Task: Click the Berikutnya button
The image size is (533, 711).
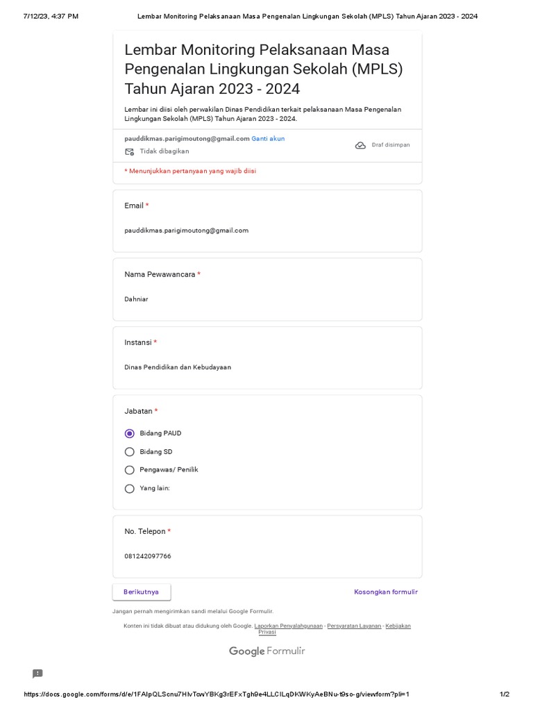Action: (x=142, y=592)
